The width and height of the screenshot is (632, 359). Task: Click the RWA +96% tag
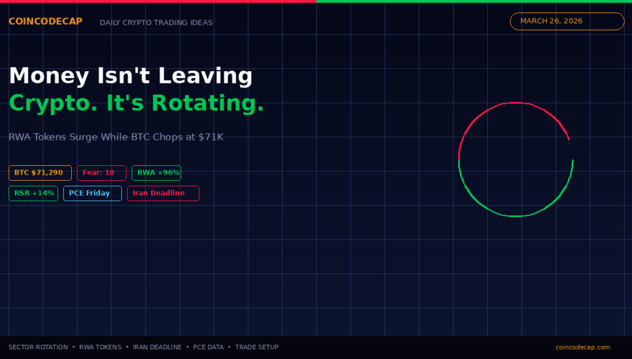(x=156, y=173)
